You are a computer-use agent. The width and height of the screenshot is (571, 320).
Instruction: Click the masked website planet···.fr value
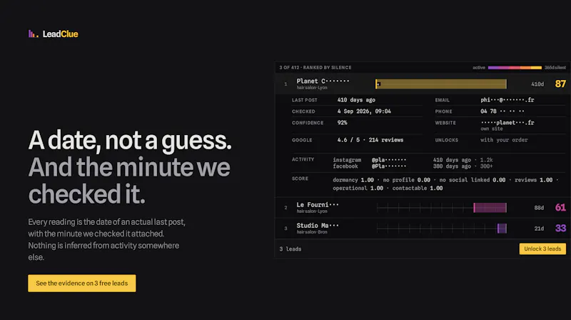point(507,122)
